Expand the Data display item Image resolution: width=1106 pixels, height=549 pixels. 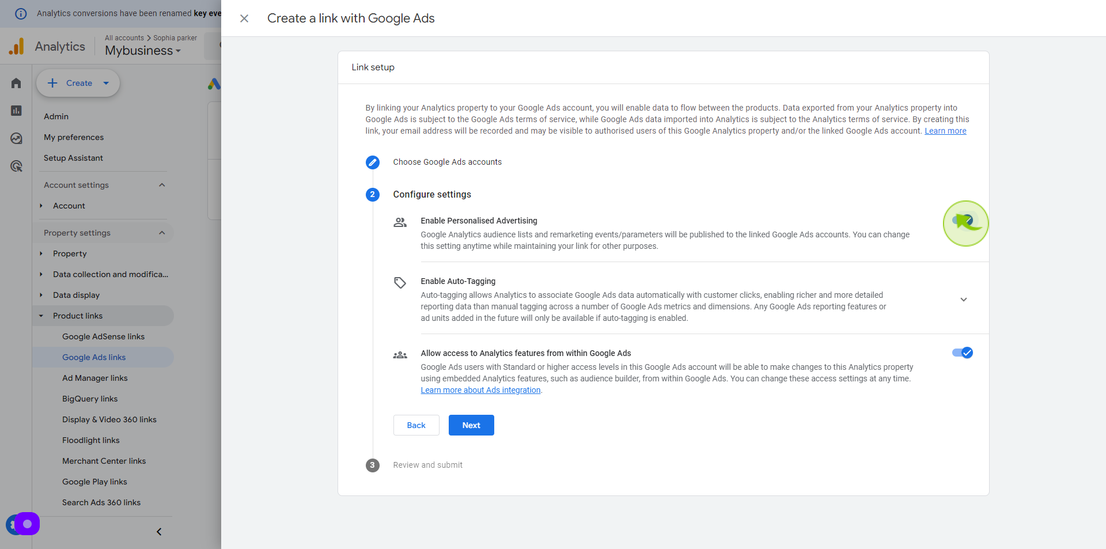pyautogui.click(x=41, y=295)
